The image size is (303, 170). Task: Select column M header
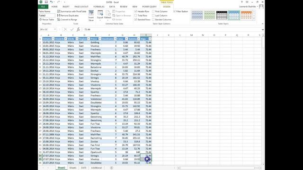coord(191,35)
